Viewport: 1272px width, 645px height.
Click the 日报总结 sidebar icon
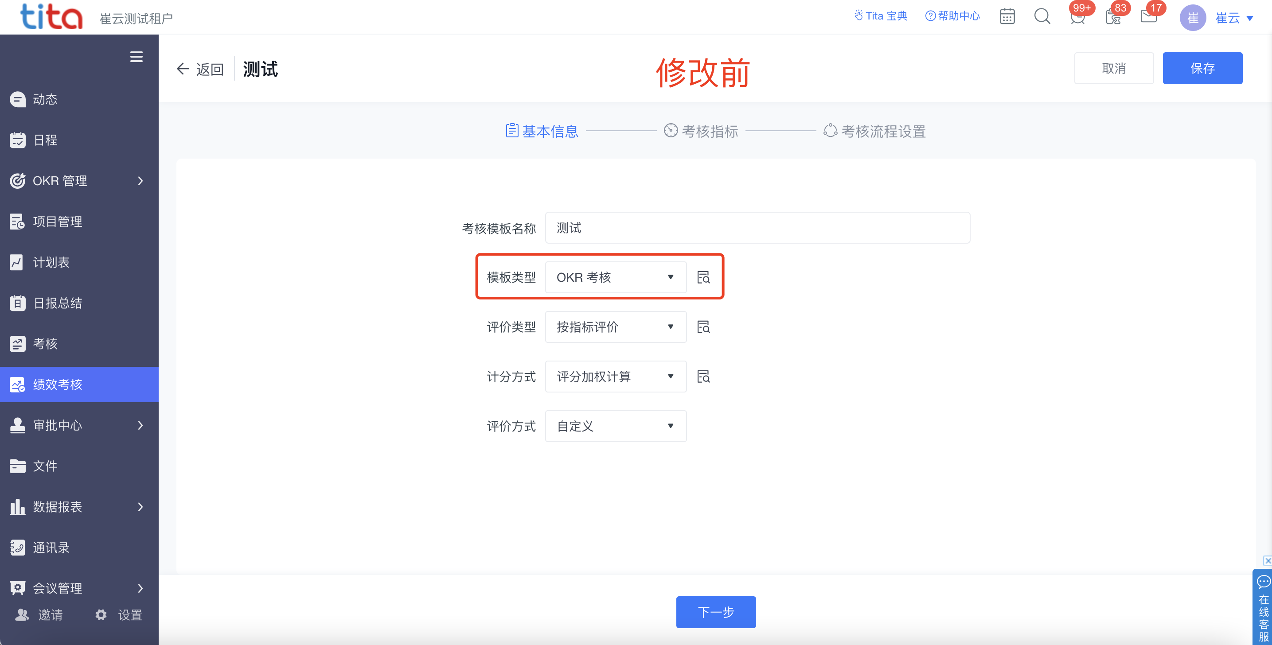pos(18,303)
